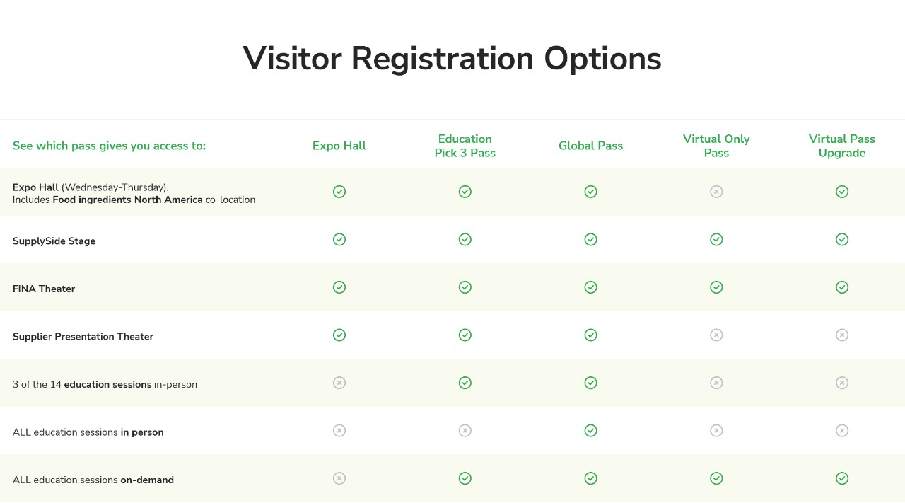Viewport: 905px width, 503px height.
Task: Select the Virtual Pass Upgrade header
Action: [842, 146]
